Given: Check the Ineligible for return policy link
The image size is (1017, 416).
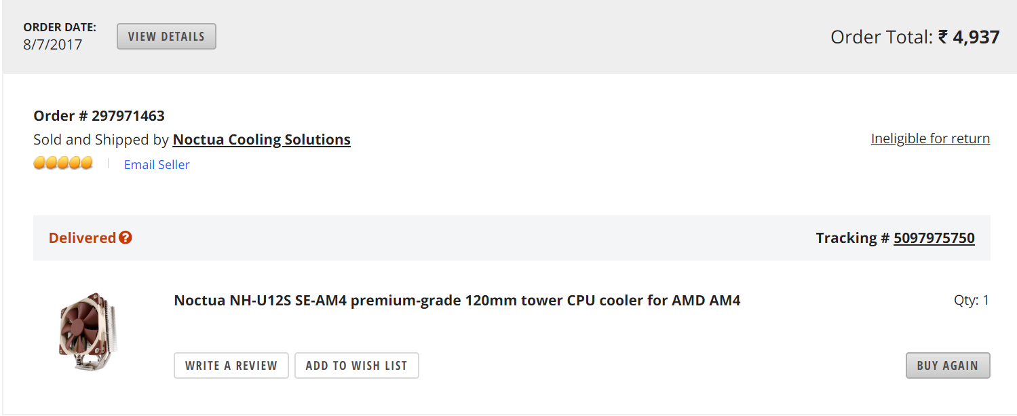Looking at the screenshot, I should 930,138.
